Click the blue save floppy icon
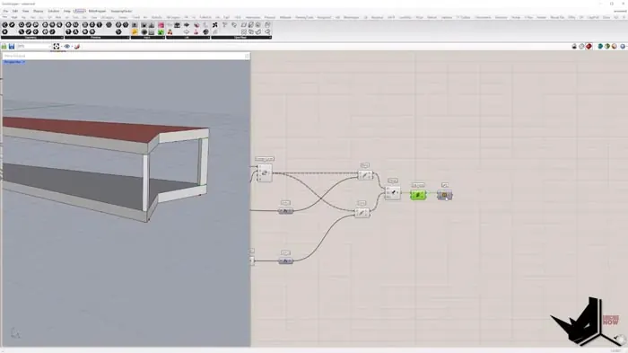 (12, 47)
